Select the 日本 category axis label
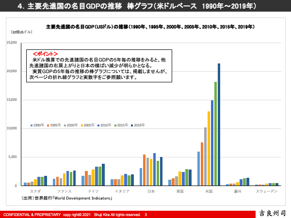The height and width of the screenshot is (218, 291). click(151, 191)
